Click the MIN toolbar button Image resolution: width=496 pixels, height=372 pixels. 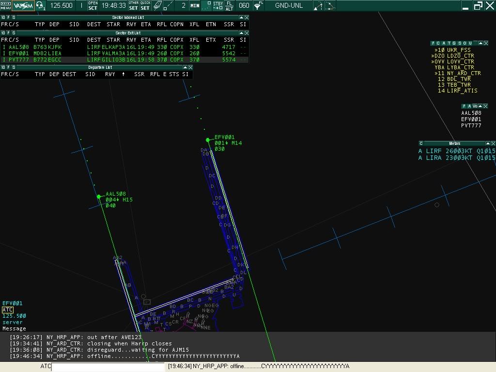195,5
